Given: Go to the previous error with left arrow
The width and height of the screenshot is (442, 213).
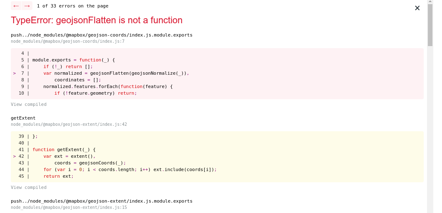Looking at the screenshot, I should click(x=16, y=6).
